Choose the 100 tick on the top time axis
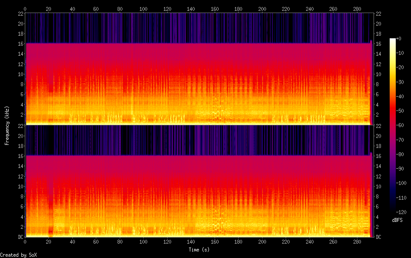The height and width of the screenshot is (258, 411). (143, 9)
